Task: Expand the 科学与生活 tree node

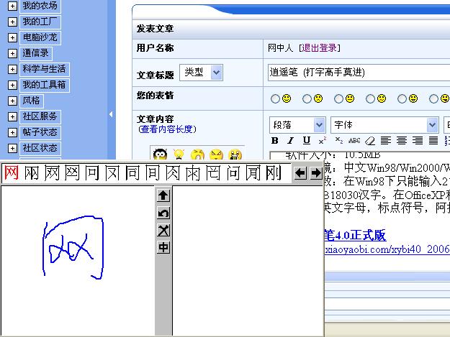Action: [12, 69]
